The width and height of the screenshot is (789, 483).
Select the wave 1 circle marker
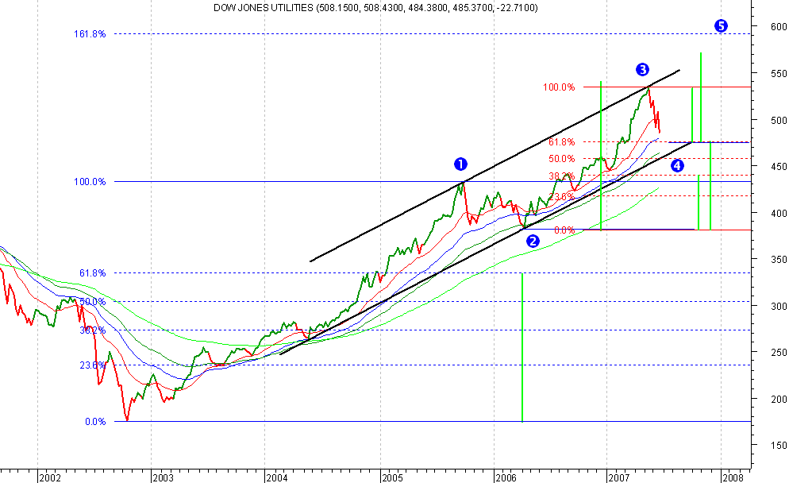tap(460, 164)
